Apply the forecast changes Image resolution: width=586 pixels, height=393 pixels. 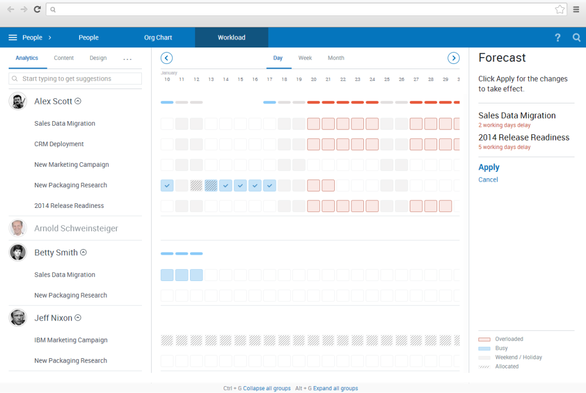pyautogui.click(x=489, y=167)
